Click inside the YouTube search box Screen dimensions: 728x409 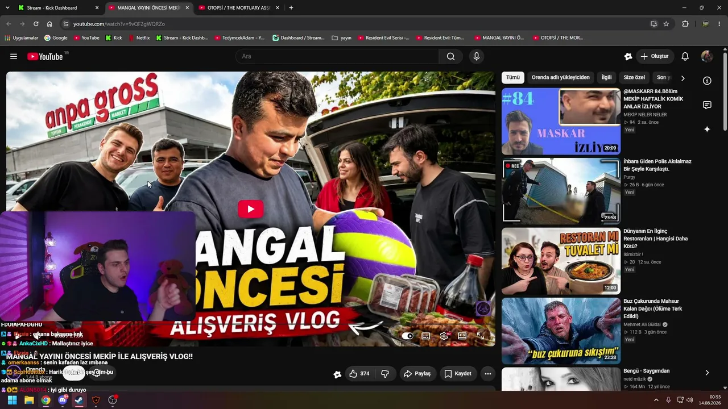click(337, 56)
